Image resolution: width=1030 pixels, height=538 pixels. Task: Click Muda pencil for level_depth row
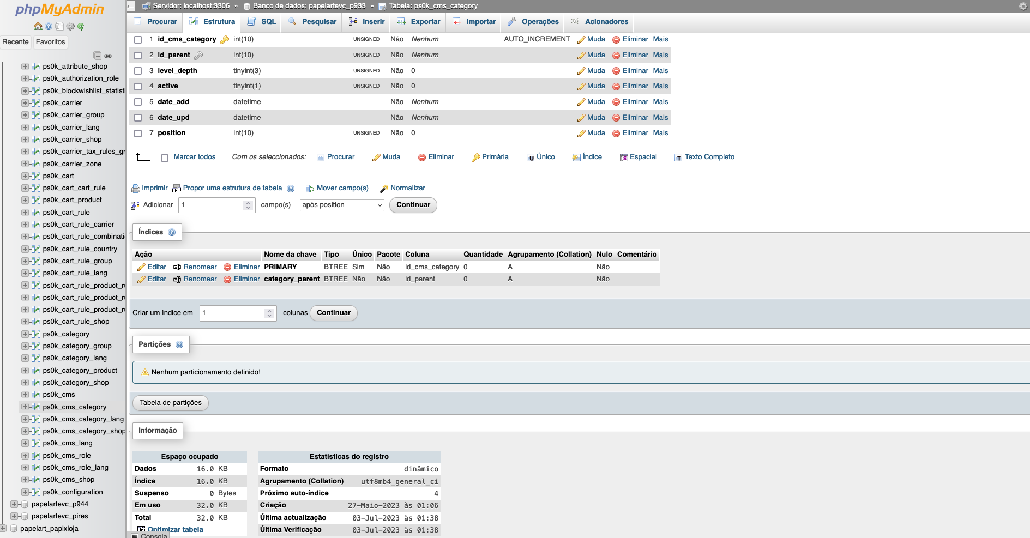point(581,71)
